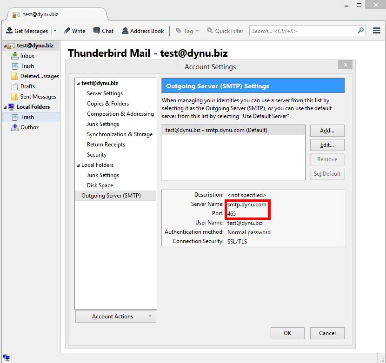Open Junk Settings under test@dynu.biz
Image resolution: width=386 pixels, height=363 pixels.
[103, 124]
